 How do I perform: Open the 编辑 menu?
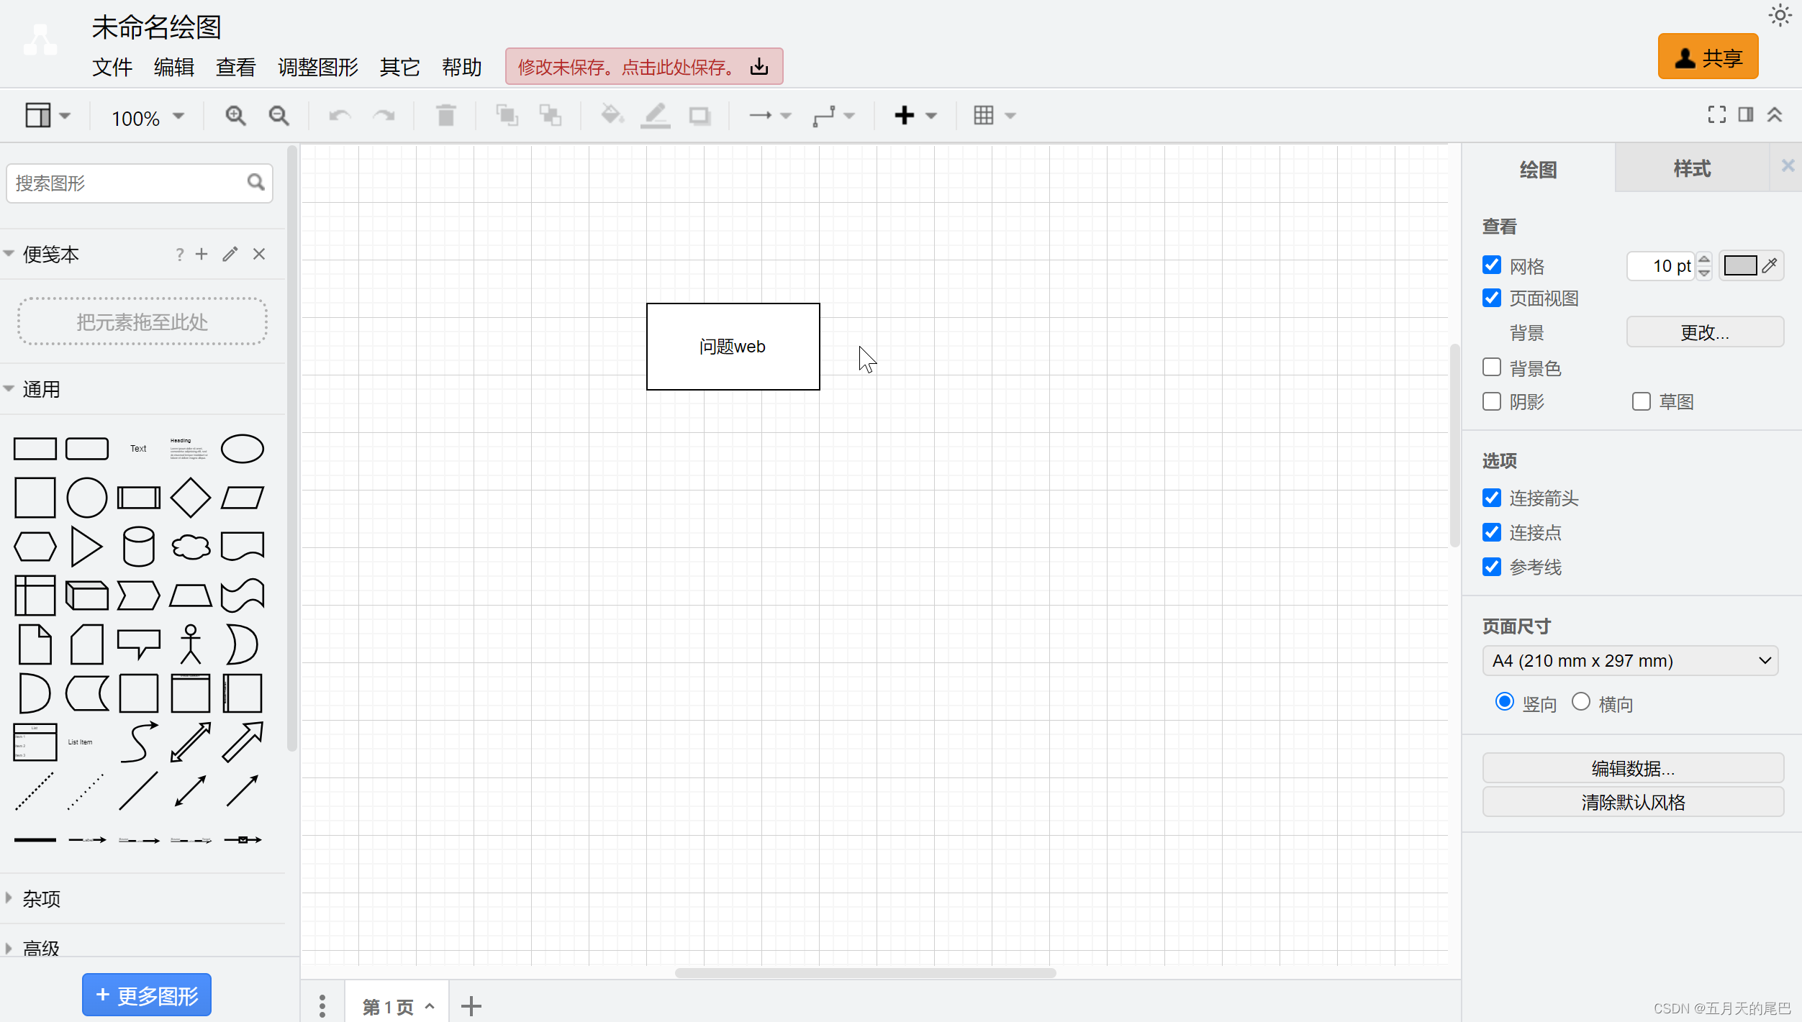click(x=174, y=67)
